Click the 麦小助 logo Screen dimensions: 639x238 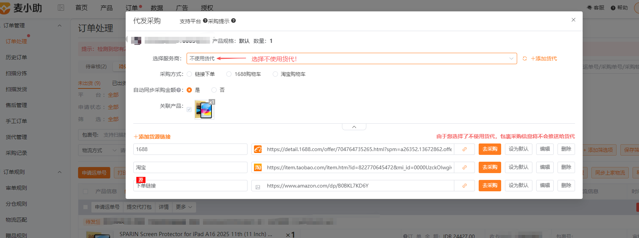[x=21, y=8]
